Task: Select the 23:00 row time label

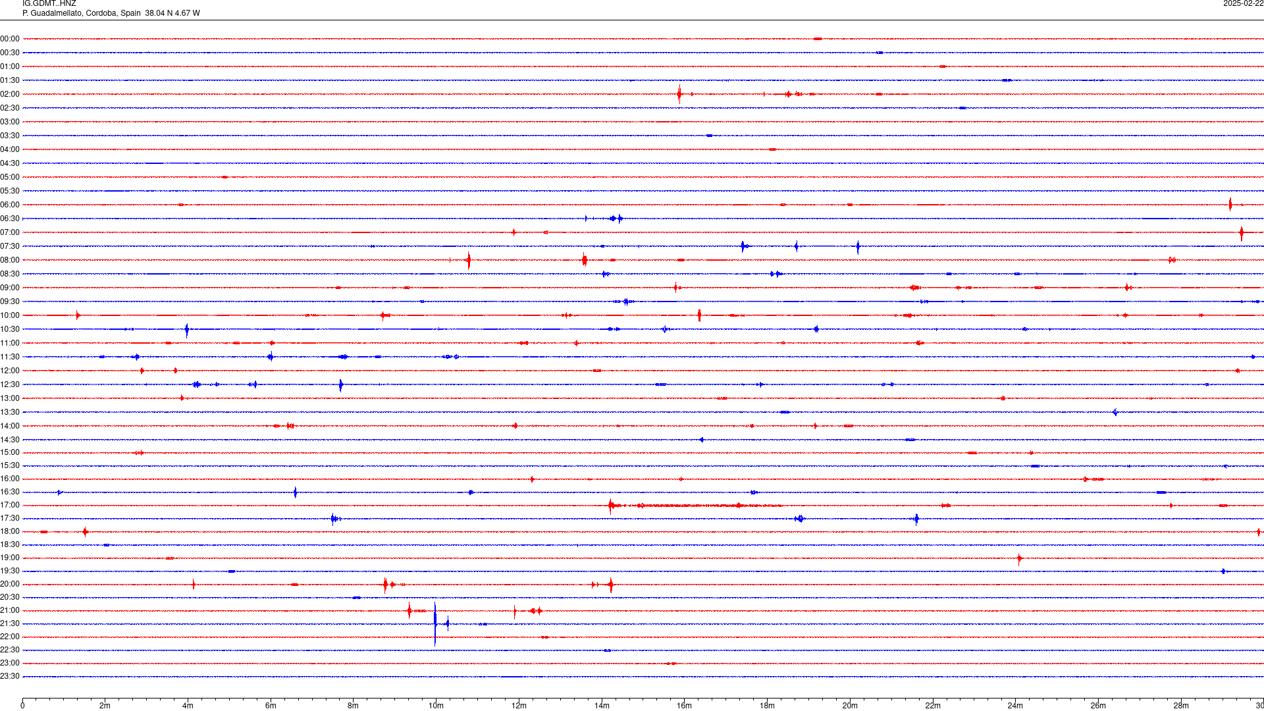Action: coord(10,663)
